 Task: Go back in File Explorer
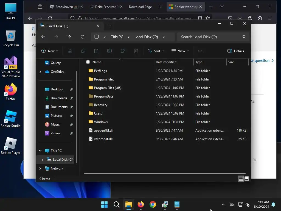point(43,37)
